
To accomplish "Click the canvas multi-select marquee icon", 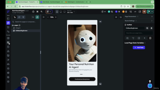I will click(120, 17).
